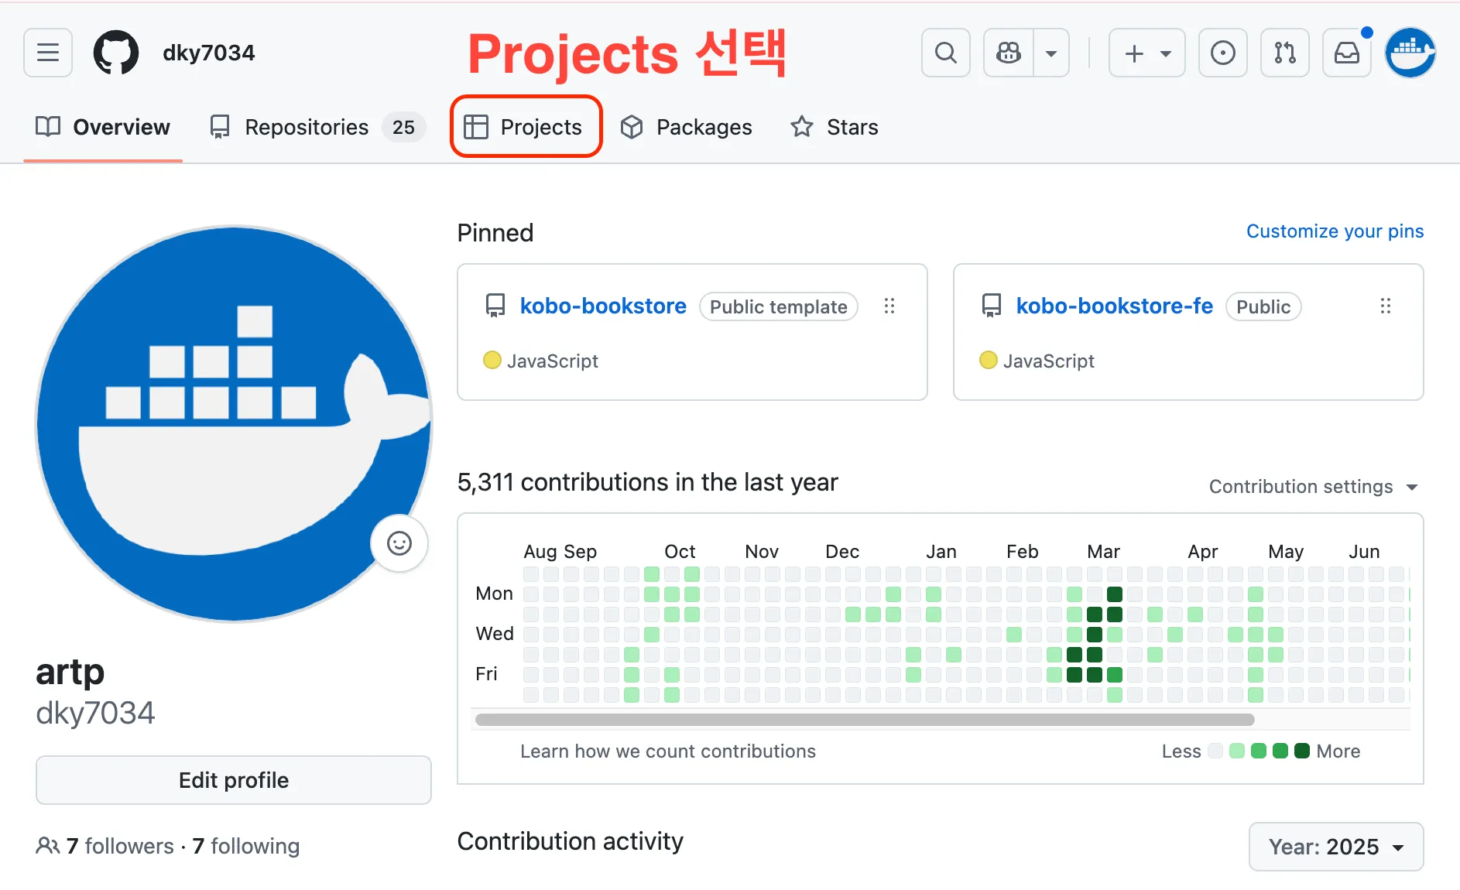Open the Year: 2025 dropdown
This screenshot has width=1460, height=890.
[x=1336, y=847]
